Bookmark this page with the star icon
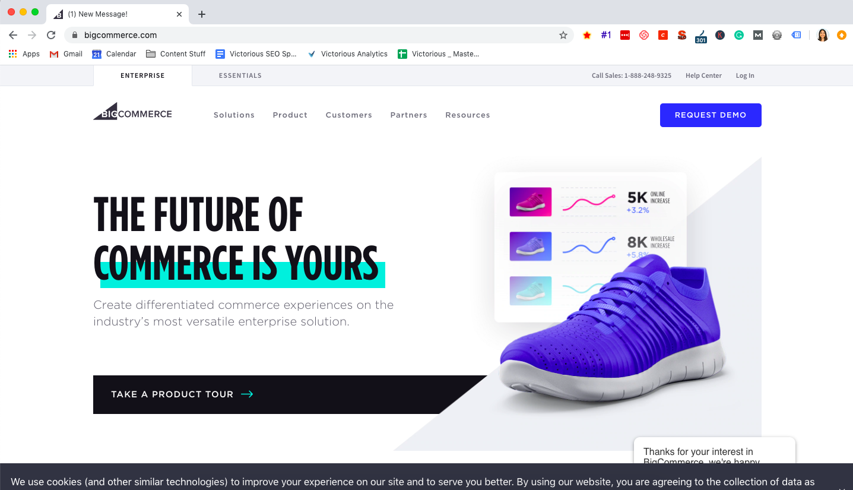Image resolution: width=853 pixels, height=490 pixels. coord(563,35)
